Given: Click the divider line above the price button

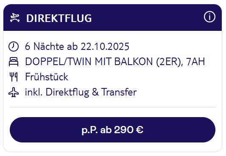Looking at the screenshot, I should click(x=112, y=107).
